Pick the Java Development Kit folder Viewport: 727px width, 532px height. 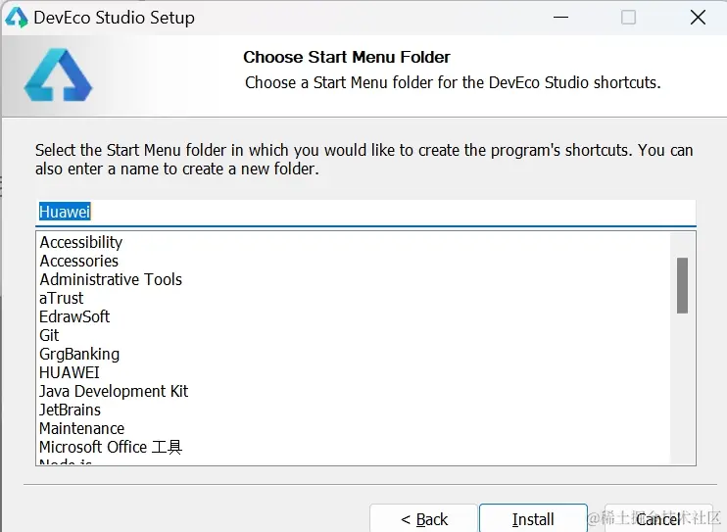pos(114,391)
